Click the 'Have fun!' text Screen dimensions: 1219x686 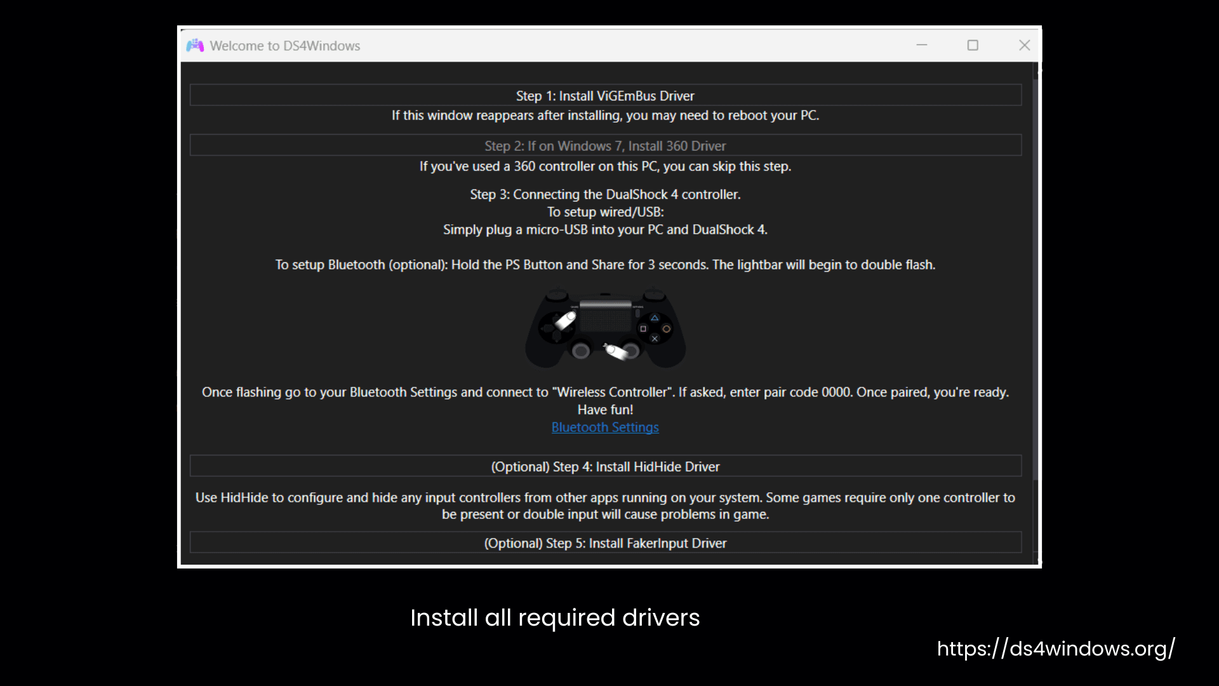click(x=605, y=410)
